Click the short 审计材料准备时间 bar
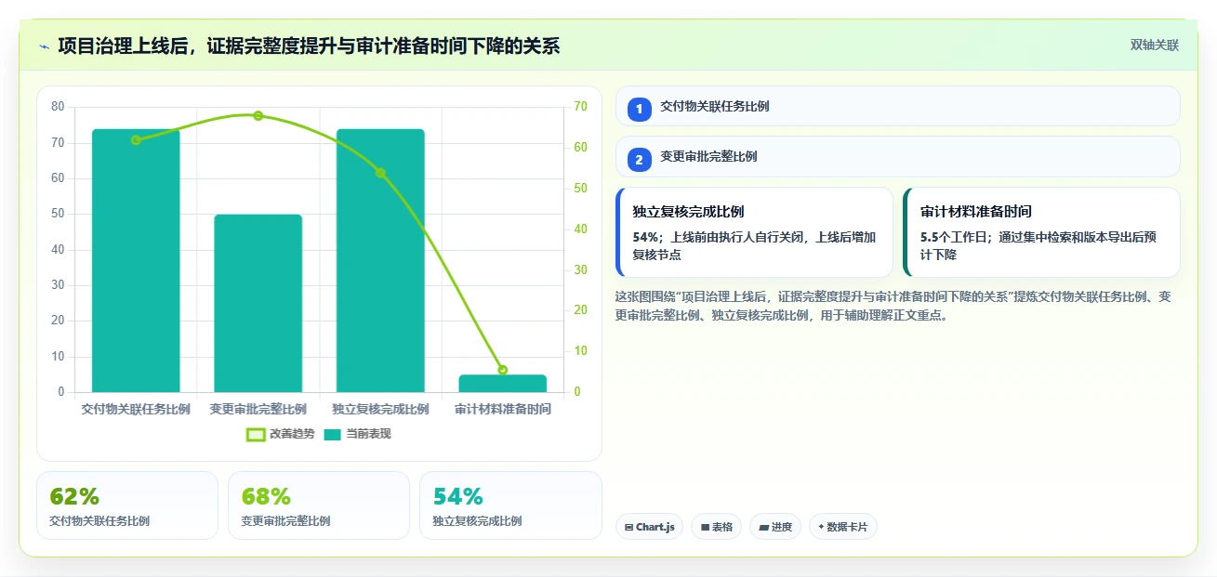 [x=502, y=384]
